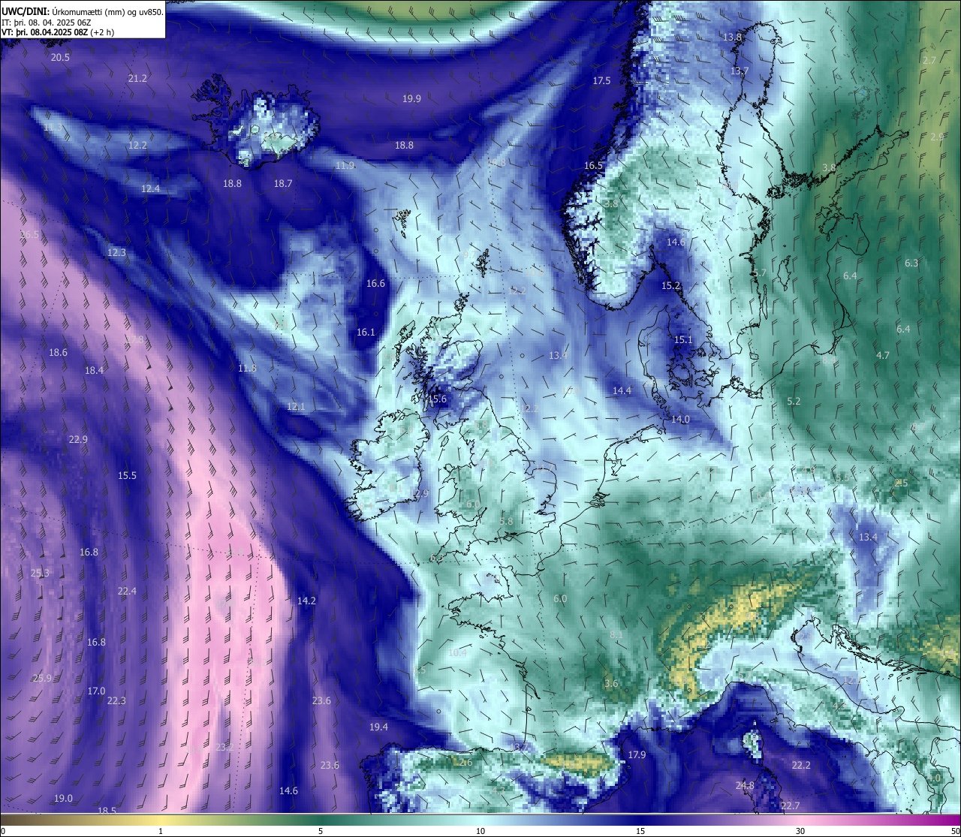The width and height of the screenshot is (961, 837).
Task: Click the 6.3 value label
Action: (911, 263)
